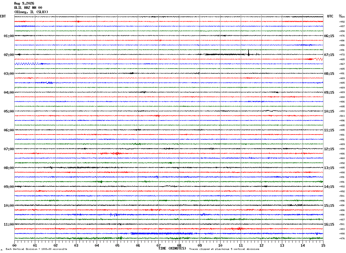Click the 11:00 CDT row label
The image size is (346, 253).
click(x=9, y=224)
